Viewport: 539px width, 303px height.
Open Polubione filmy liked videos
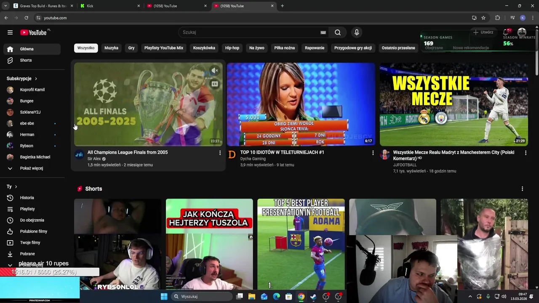click(x=32, y=231)
